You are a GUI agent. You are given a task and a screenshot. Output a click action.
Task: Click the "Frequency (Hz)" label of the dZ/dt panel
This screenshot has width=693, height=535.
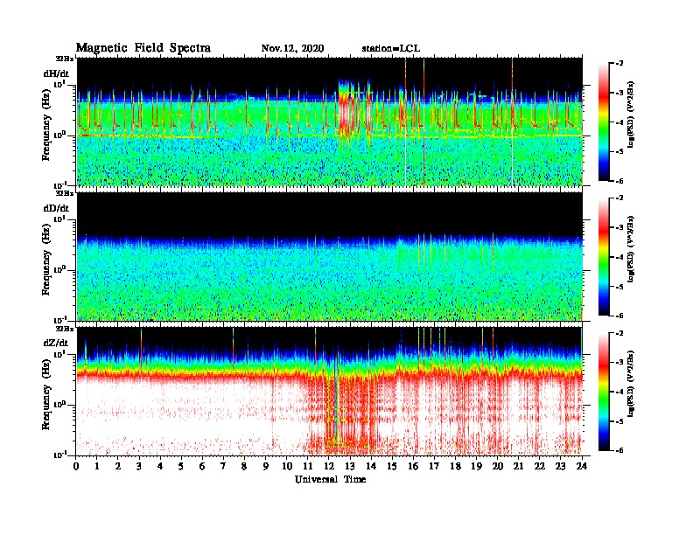coord(46,395)
